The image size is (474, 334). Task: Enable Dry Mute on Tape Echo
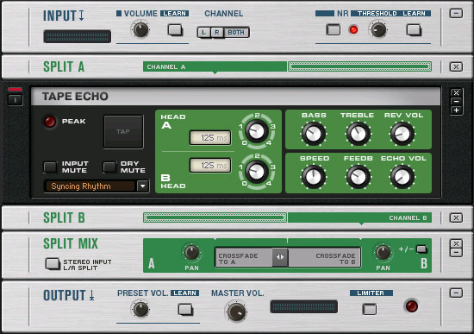coord(109,167)
